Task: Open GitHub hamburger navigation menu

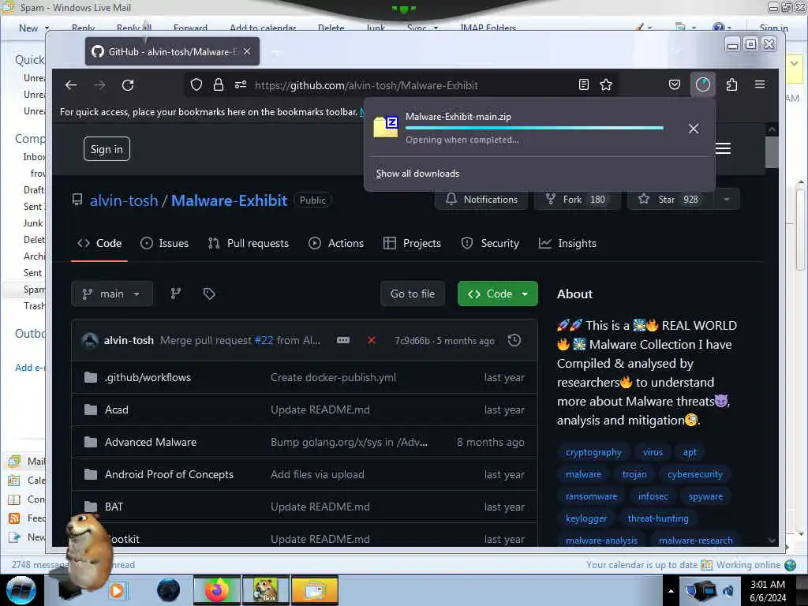Action: (723, 148)
